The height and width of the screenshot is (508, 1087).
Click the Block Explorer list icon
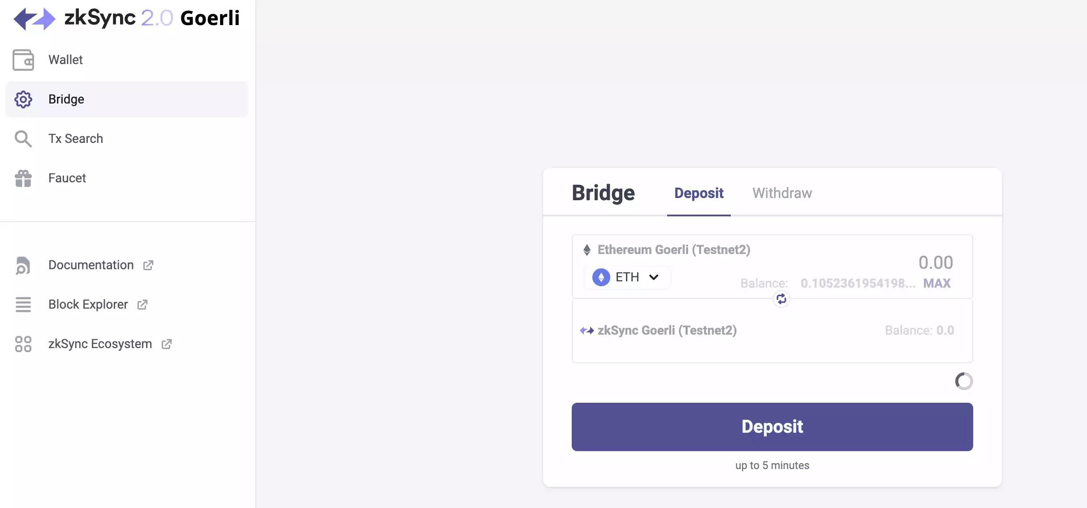pyautogui.click(x=23, y=305)
